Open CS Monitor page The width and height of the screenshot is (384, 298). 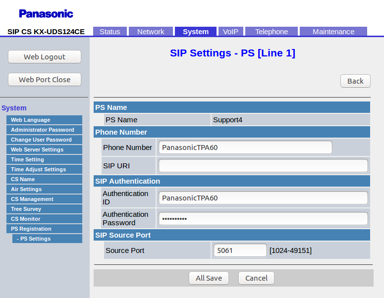point(44,219)
